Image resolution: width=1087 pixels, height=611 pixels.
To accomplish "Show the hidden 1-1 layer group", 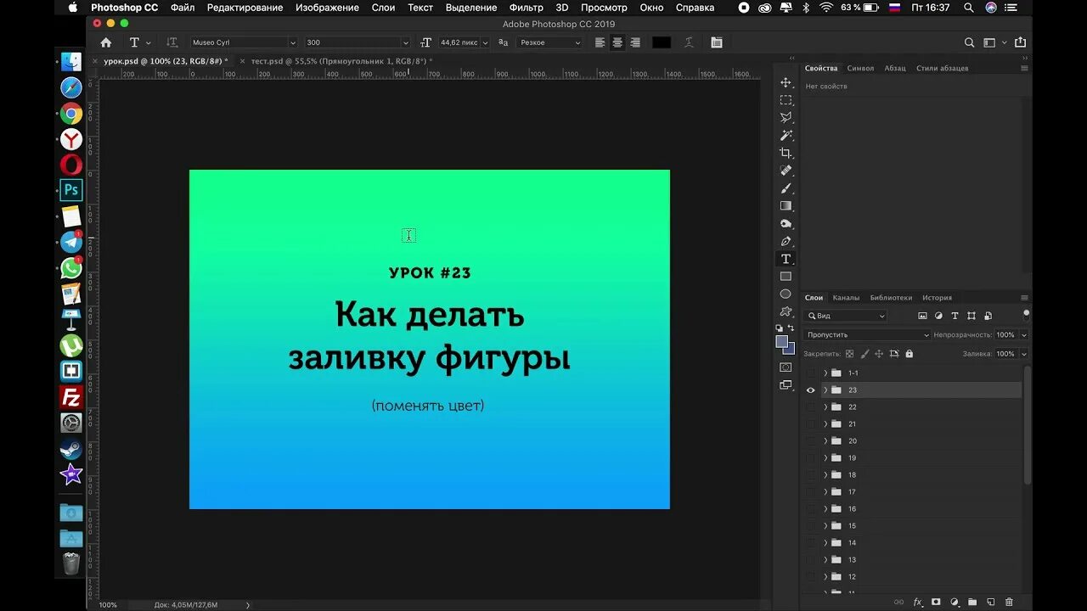I will 810,373.
